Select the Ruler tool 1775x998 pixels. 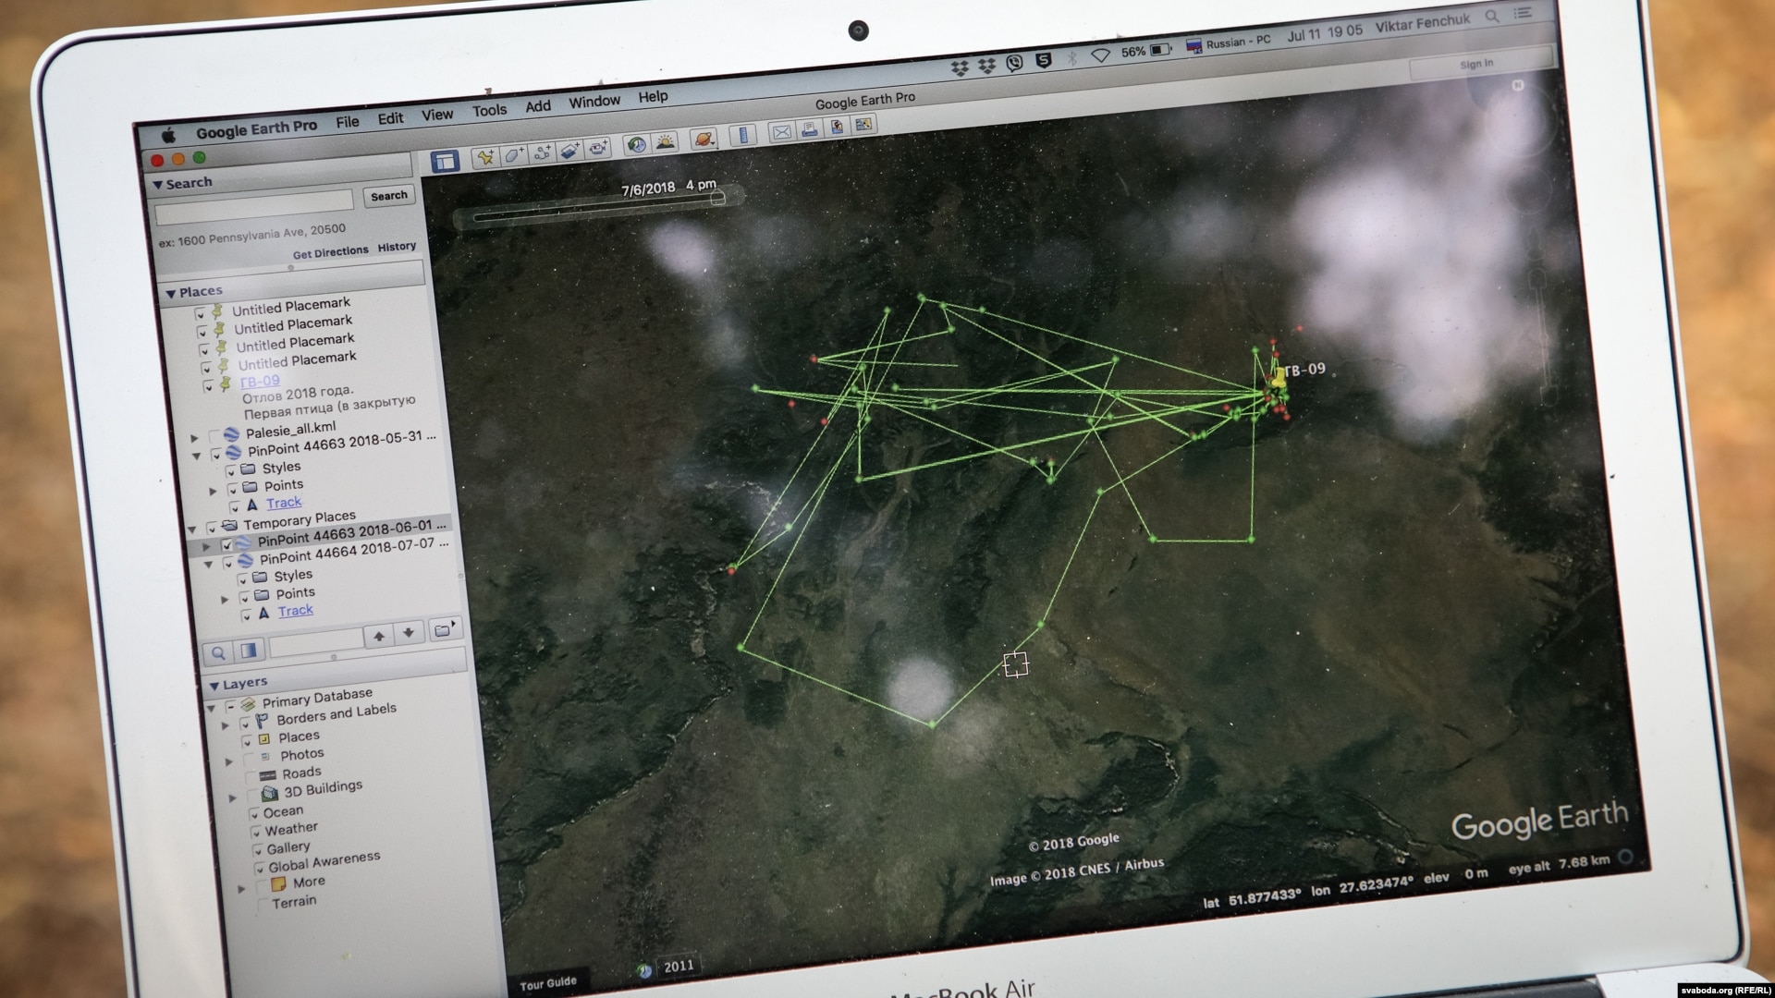tap(742, 137)
